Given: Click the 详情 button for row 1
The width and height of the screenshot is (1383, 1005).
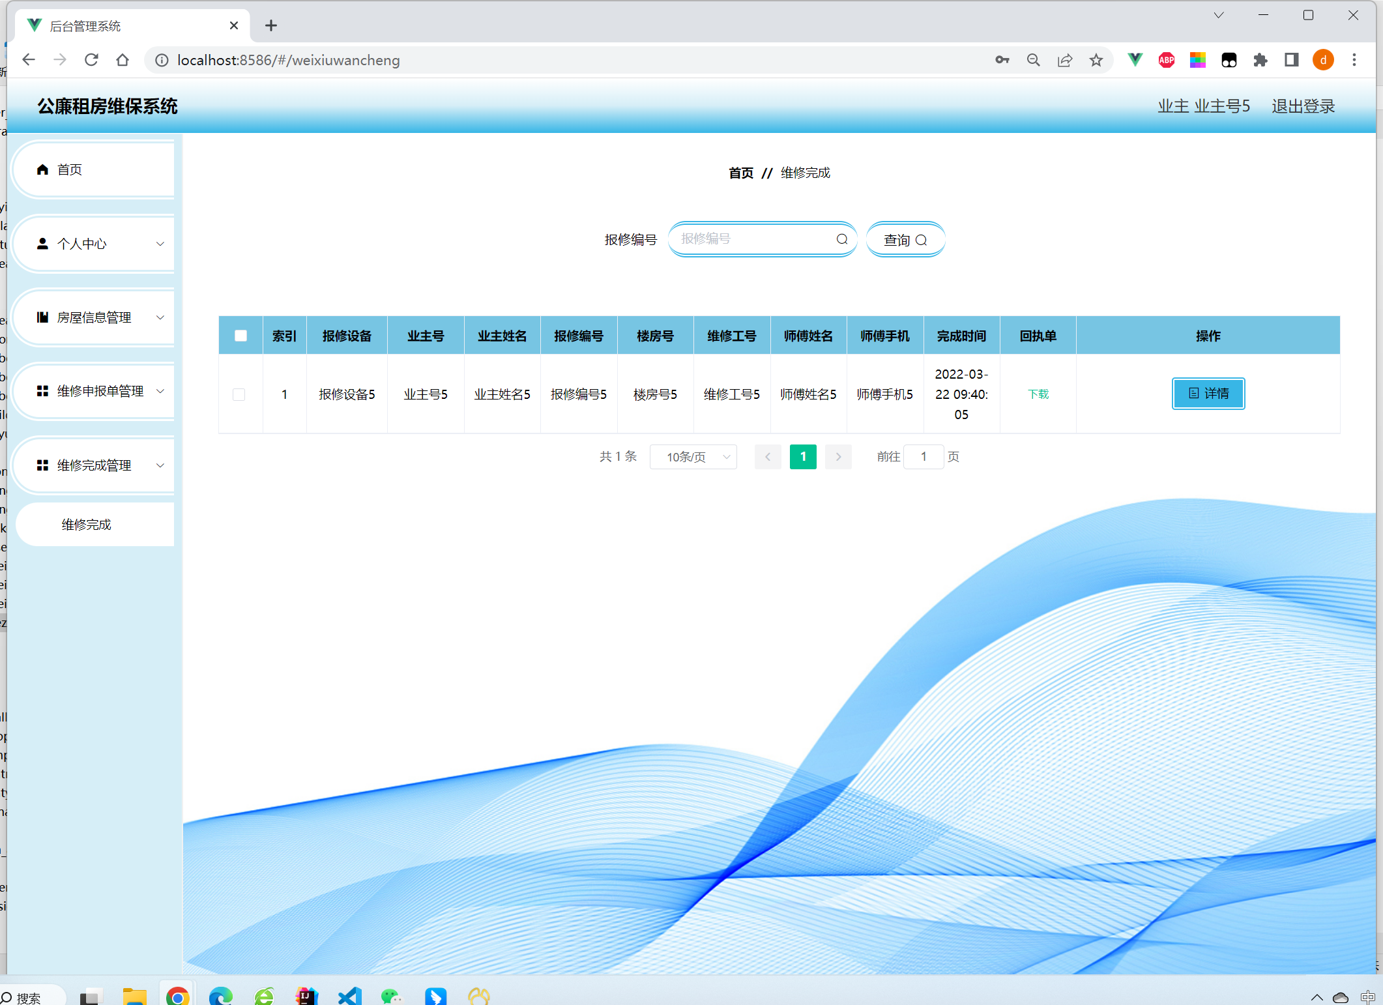Looking at the screenshot, I should tap(1208, 394).
